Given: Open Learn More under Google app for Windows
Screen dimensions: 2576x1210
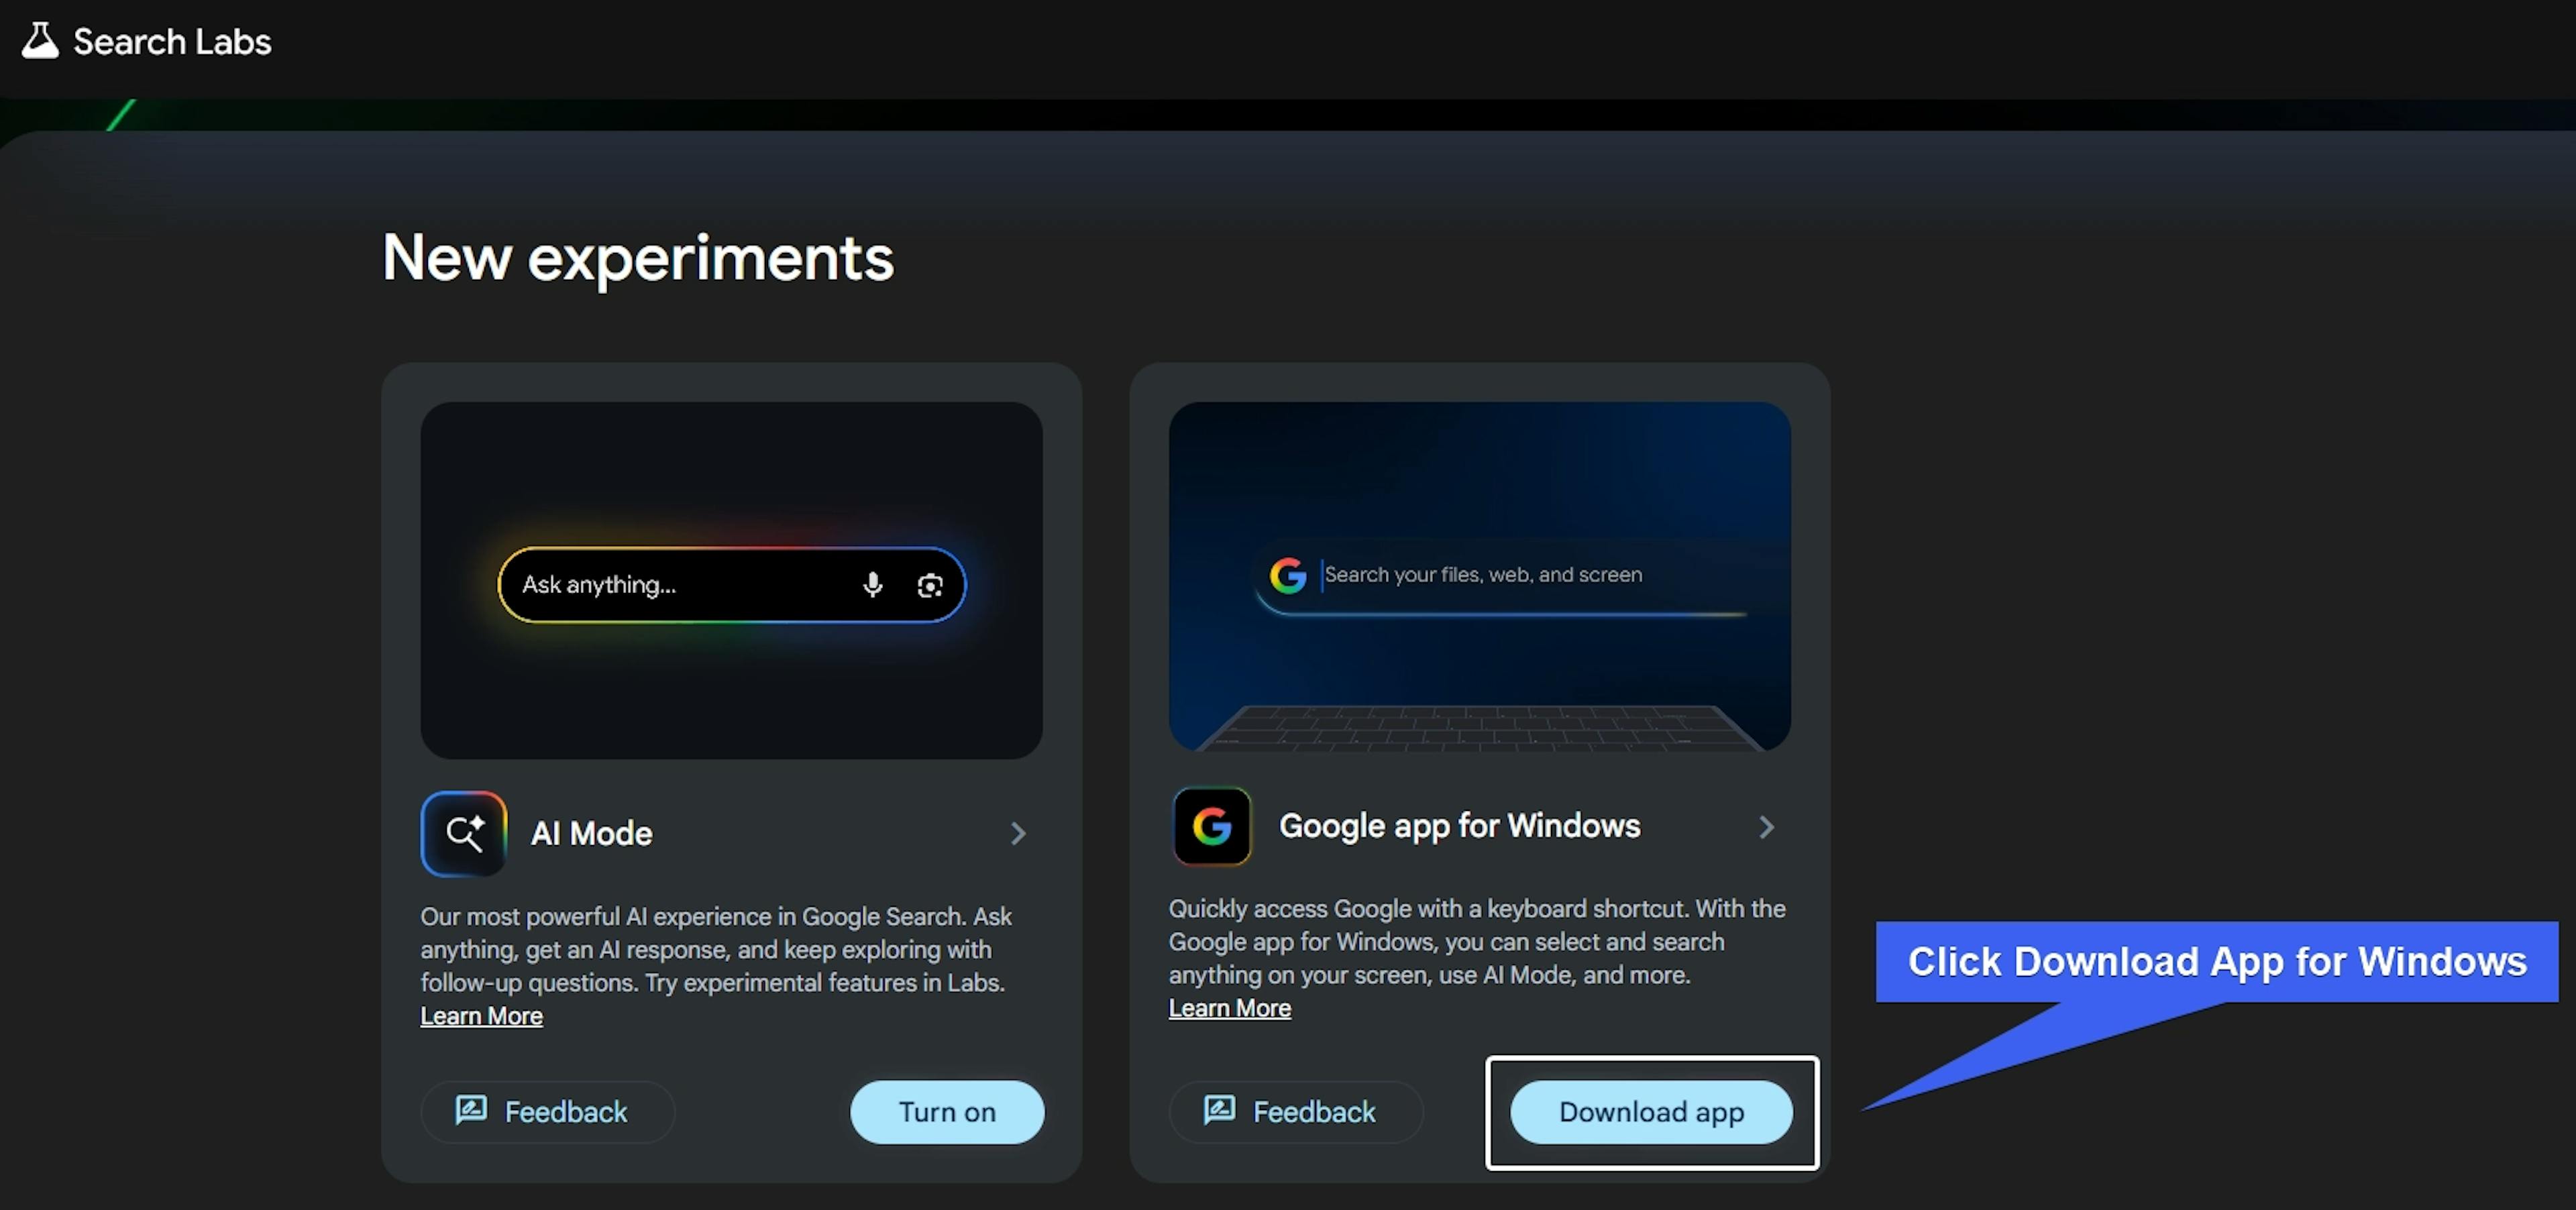Looking at the screenshot, I should point(1229,1008).
